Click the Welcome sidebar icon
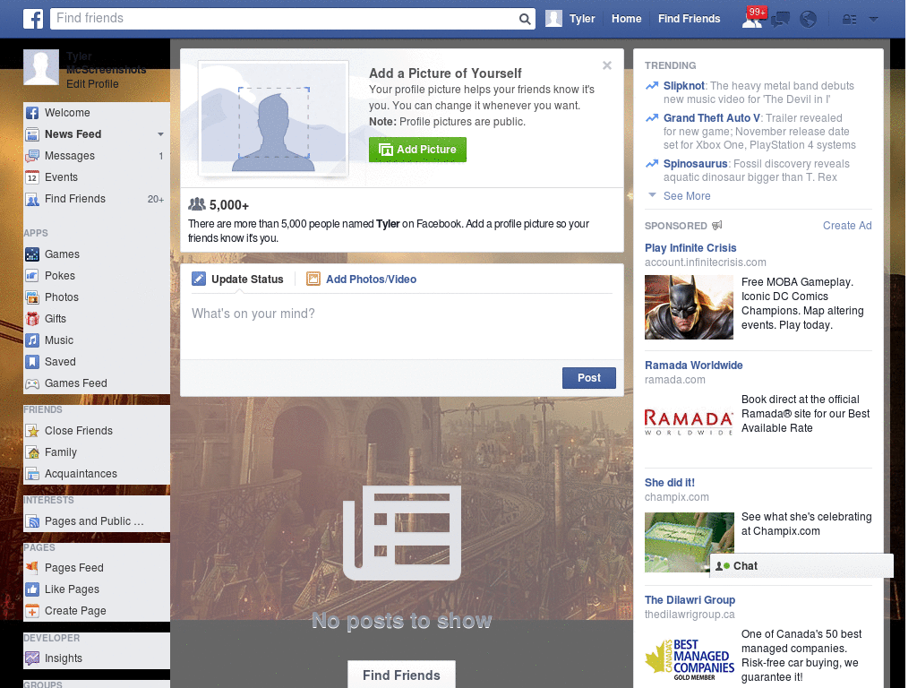 click(32, 113)
